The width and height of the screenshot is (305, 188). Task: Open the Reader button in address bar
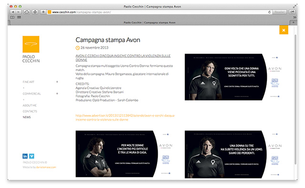coord(279,12)
